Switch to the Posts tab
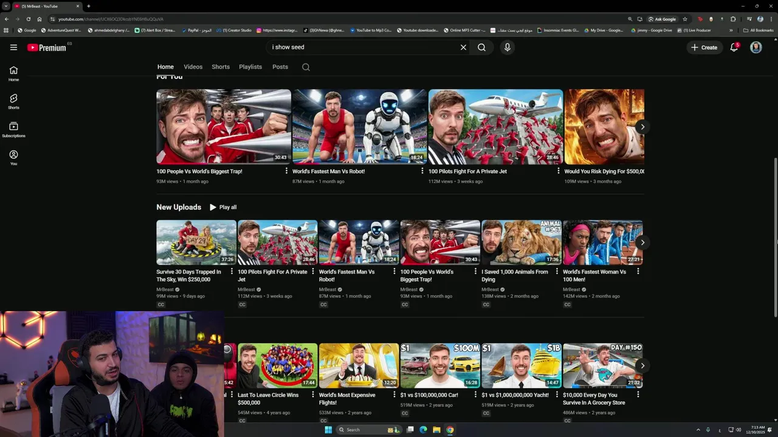The image size is (778, 437). click(x=280, y=67)
